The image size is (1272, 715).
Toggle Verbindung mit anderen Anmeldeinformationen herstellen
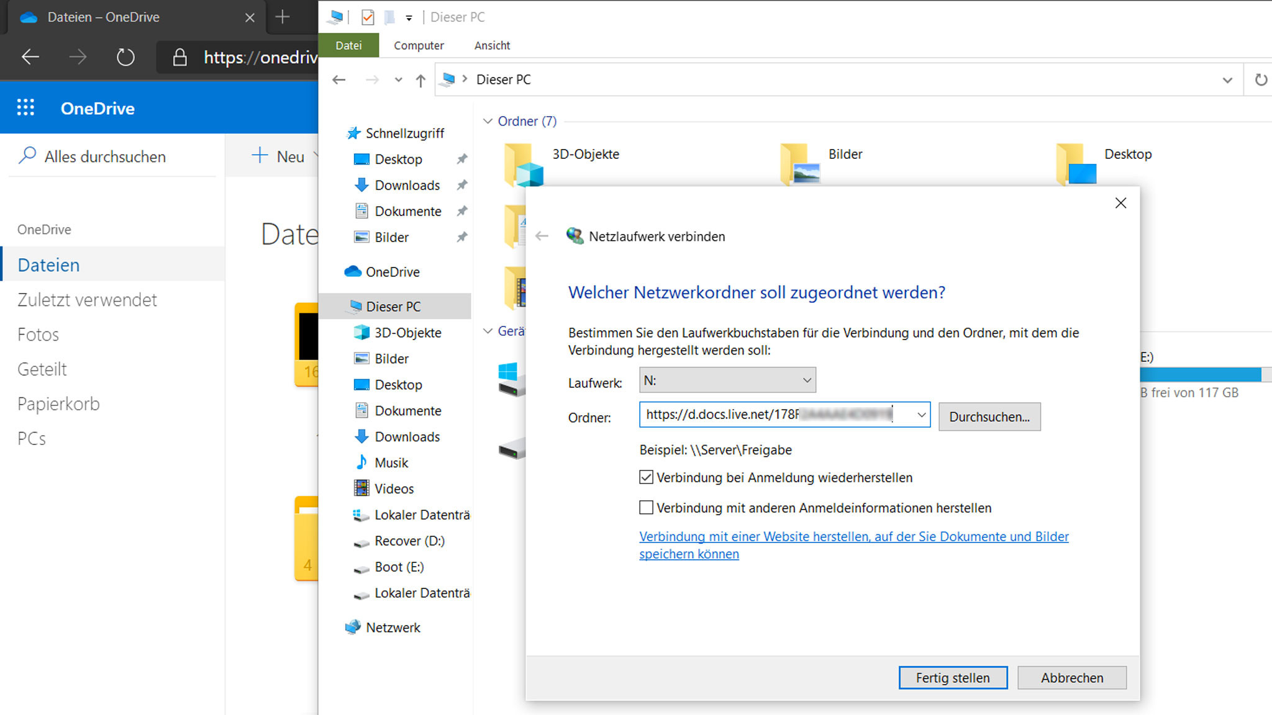pyautogui.click(x=647, y=507)
